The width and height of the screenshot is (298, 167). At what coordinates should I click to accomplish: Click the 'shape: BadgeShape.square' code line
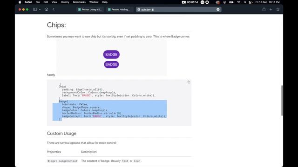point(81,107)
